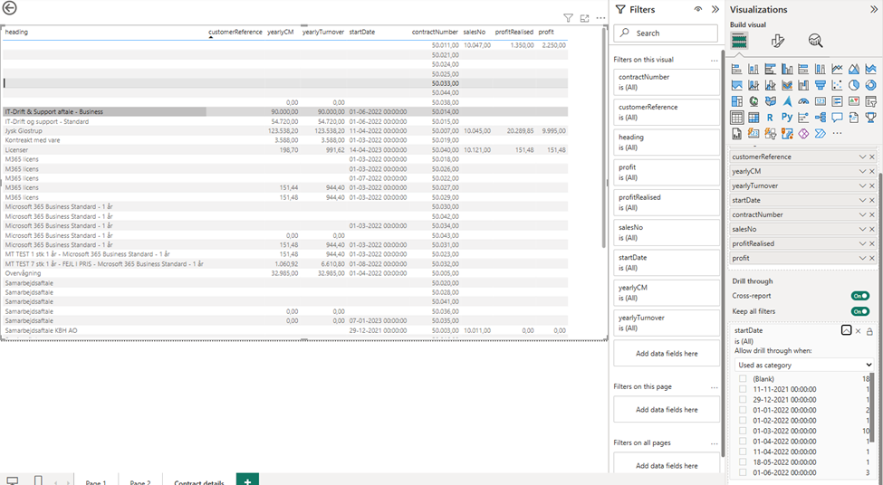
Task: Expand the startDate field chevron in Columns
Action: click(862, 200)
